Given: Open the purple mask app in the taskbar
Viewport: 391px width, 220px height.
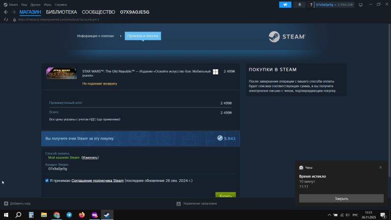Looking at the screenshot, I should point(95,215).
